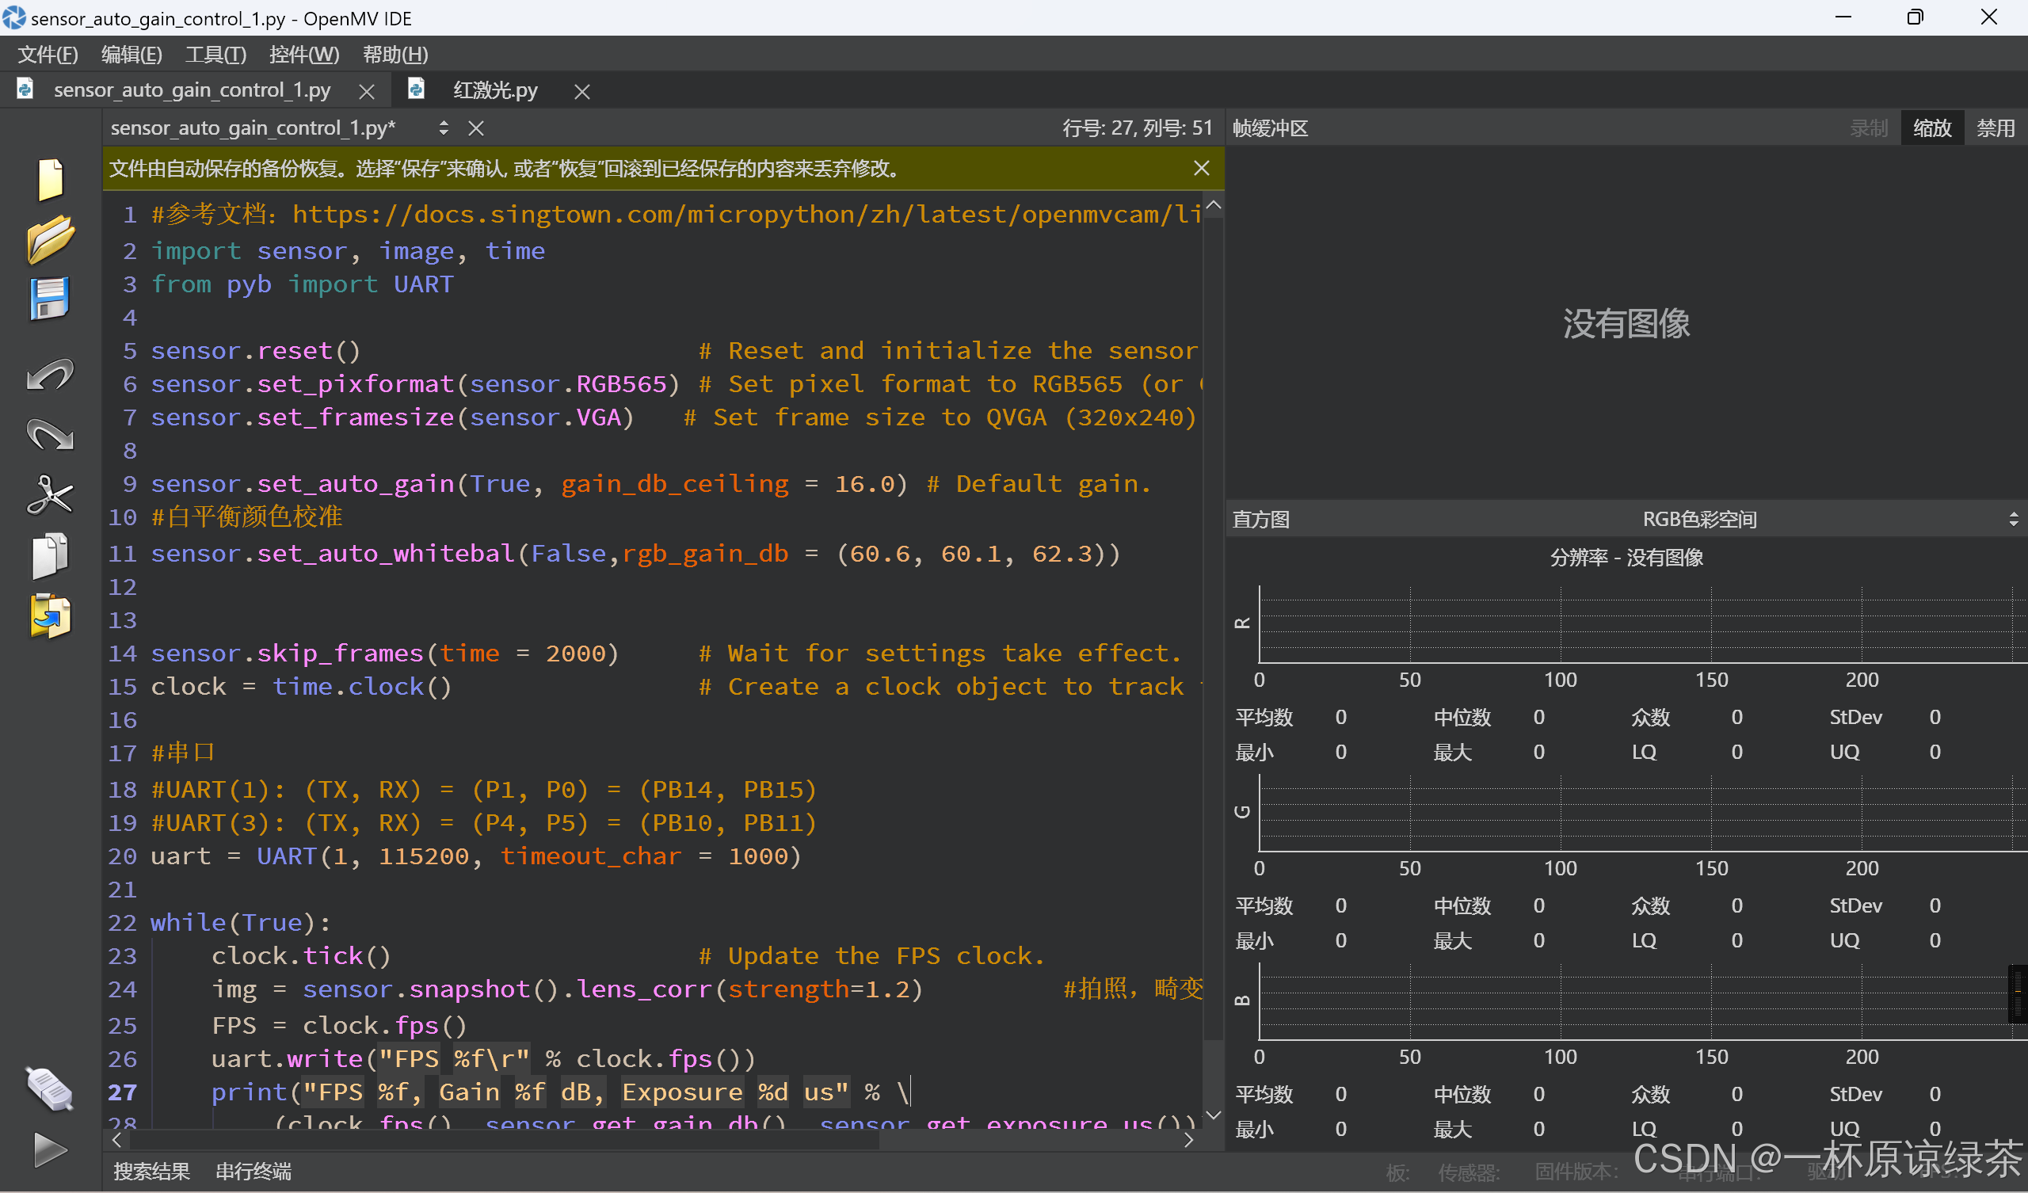Open the 串行终端 serial terminal panel

point(253,1172)
